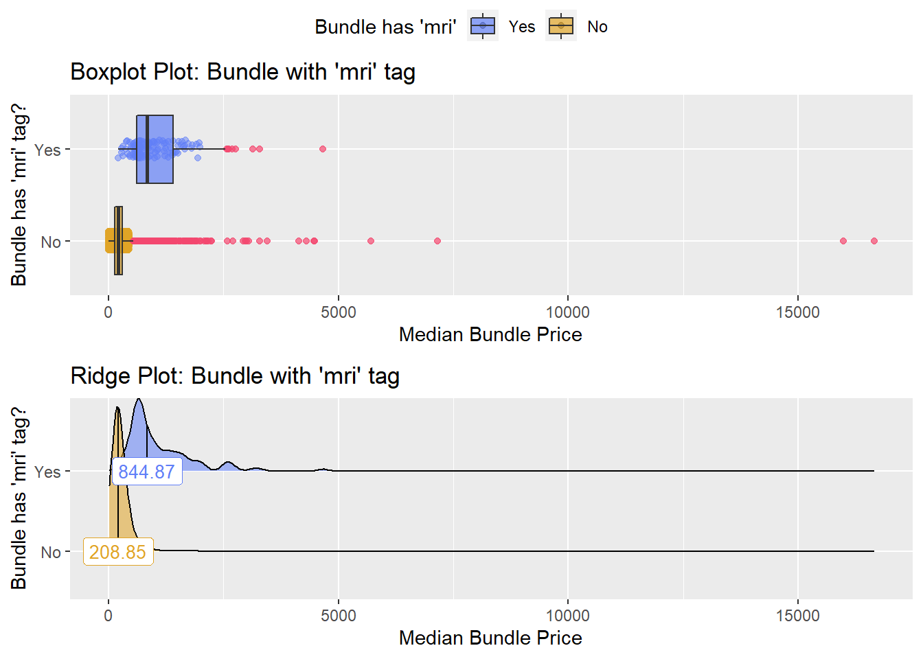Click the 15000 tick label under the ridge plot
The image size is (923, 659).
pos(797,616)
